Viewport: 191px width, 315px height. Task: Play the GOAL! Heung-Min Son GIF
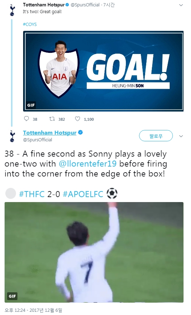(x=103, y=71)
